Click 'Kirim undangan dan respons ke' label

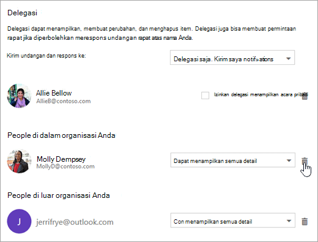pyautogui.click(x=46, y=56)
